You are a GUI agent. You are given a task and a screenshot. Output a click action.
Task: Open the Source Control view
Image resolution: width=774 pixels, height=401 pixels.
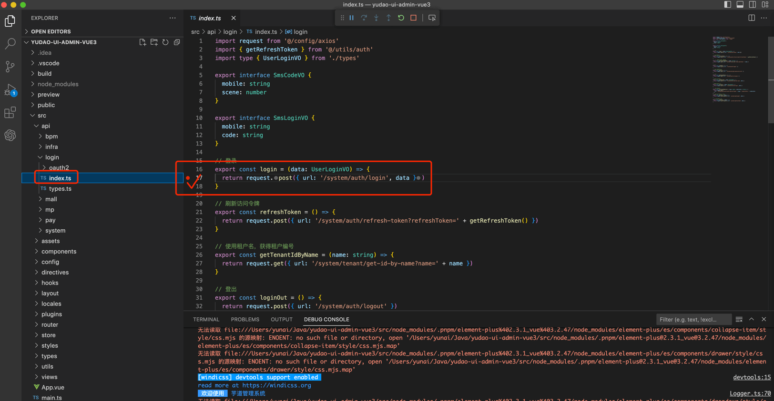point(10,67)
